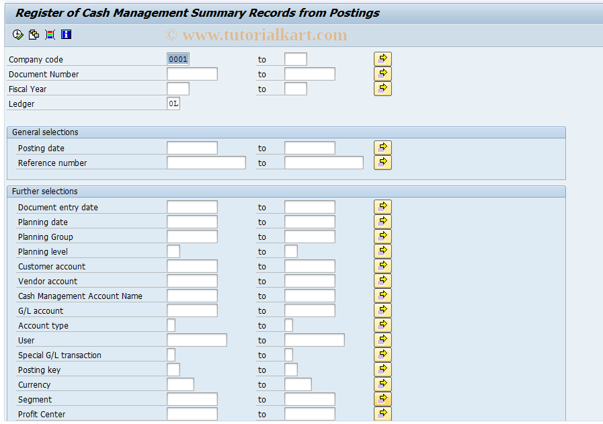This screenshot has height=424, width=603.
Task: Focus the Document entry date from field
Action: [x=192, y=207]
